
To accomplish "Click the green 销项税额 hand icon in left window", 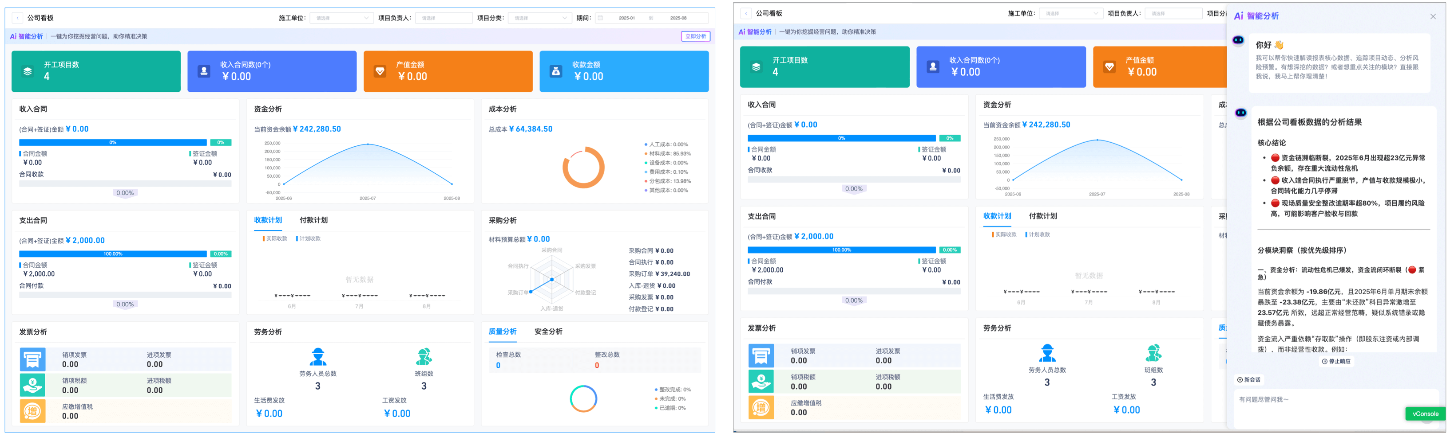I will pos(33,385).
